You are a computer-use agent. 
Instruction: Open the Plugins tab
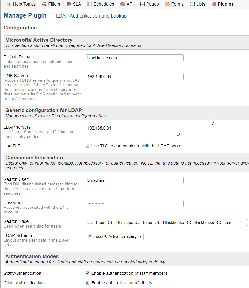tap(225, 4)
